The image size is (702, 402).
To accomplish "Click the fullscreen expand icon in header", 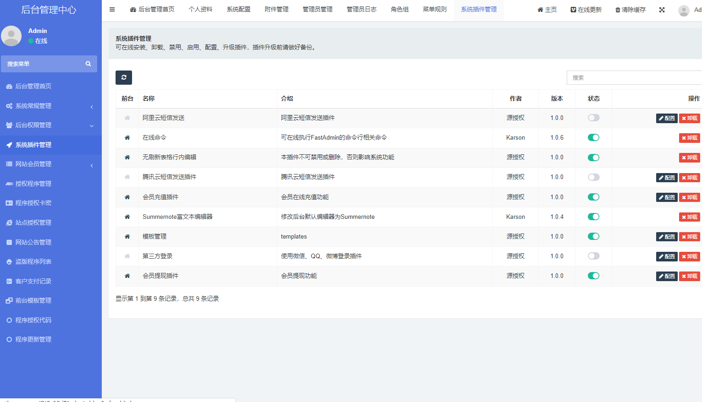I will 662,10.
